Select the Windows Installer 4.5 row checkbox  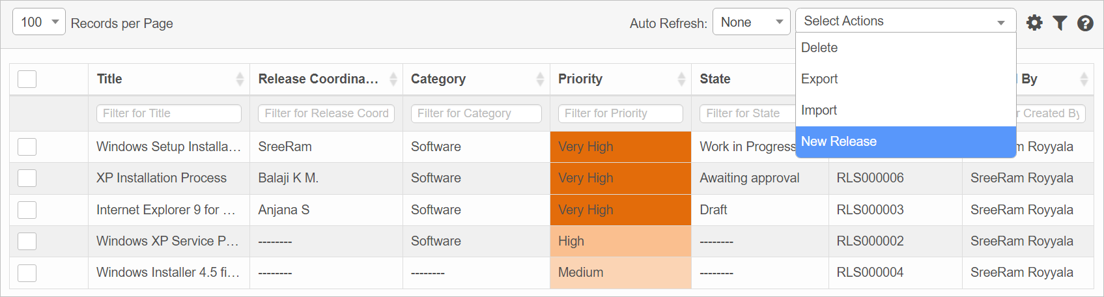(27, 272)
